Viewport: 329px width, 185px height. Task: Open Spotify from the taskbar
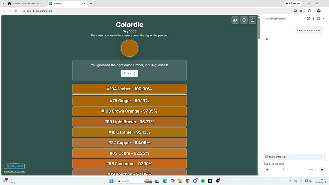click(203, 181)
